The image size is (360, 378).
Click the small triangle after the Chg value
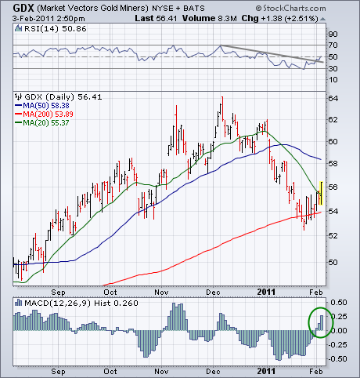tap(322, 19)
